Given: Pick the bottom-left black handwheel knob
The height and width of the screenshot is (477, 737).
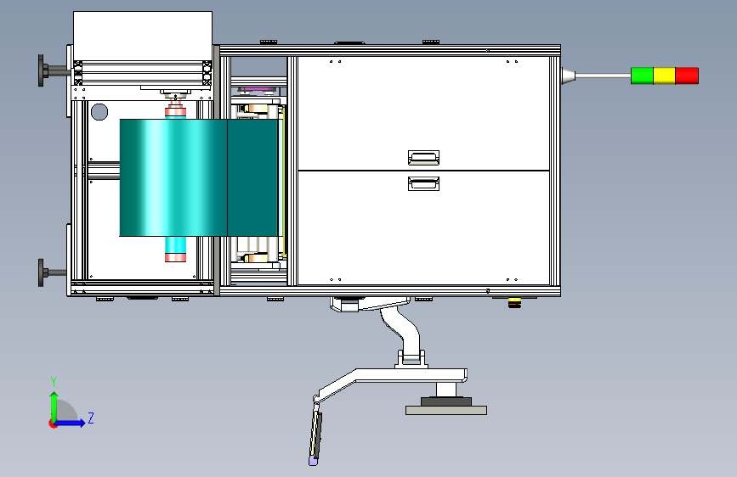Looking at the screenshot, I should pyautogui.click(x=41, y=272).
